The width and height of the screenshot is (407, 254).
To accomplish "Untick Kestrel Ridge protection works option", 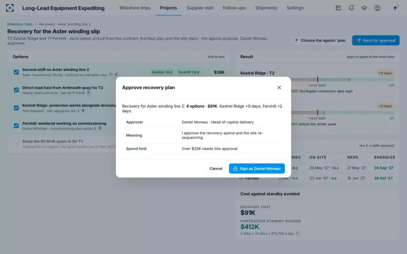I will pyautogui.click(x=16, y=108).
